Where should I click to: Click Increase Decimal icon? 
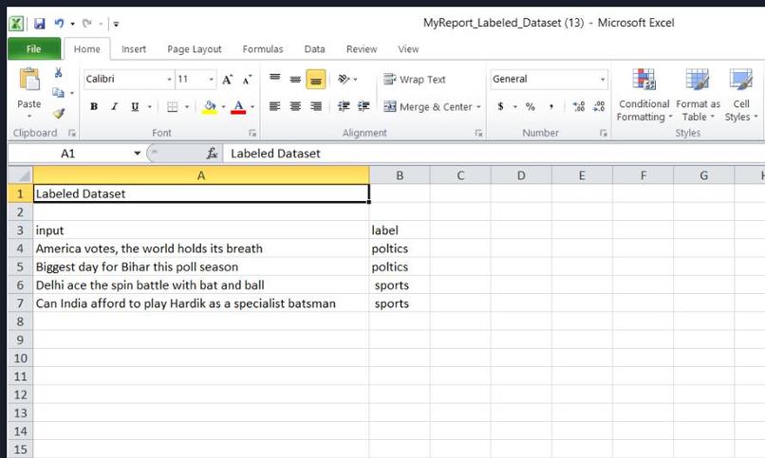pos(579,106)
